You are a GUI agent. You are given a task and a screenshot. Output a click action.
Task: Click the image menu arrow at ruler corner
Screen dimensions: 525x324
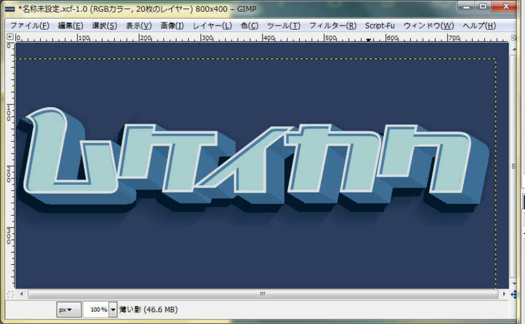pos(10,37)
